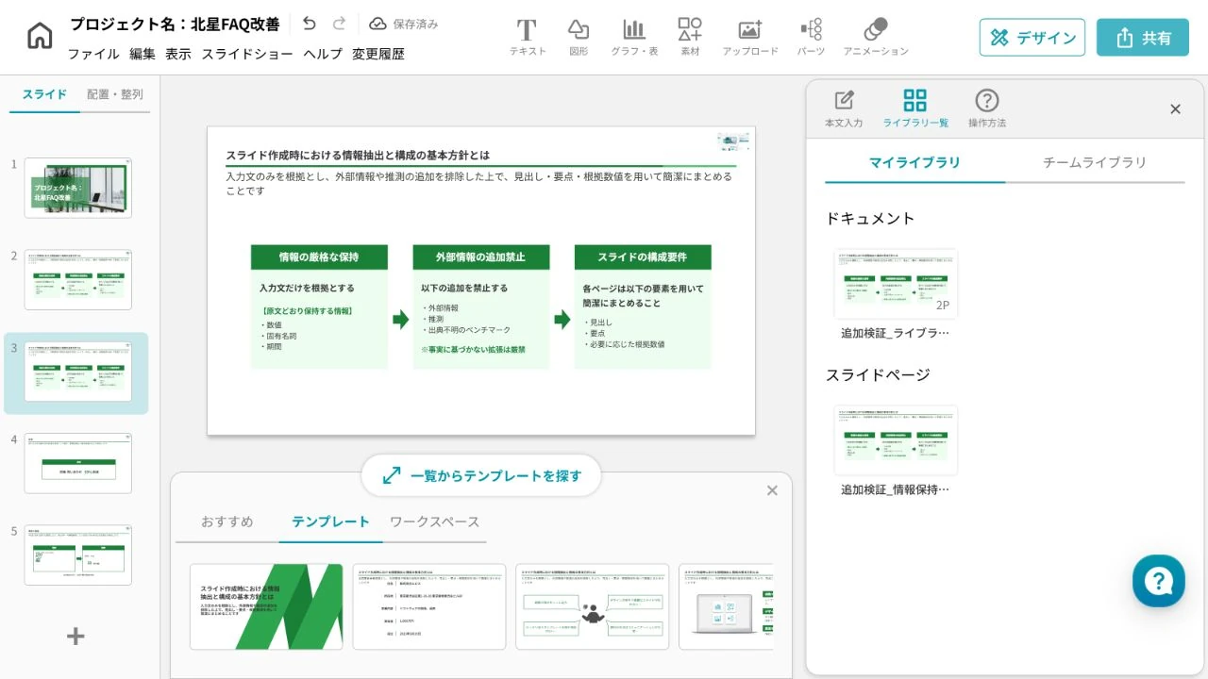The width and height of the screenshot is (1208, 679).
Task: Switch to the チームライブラリ tab
Action: (1095, 162)
